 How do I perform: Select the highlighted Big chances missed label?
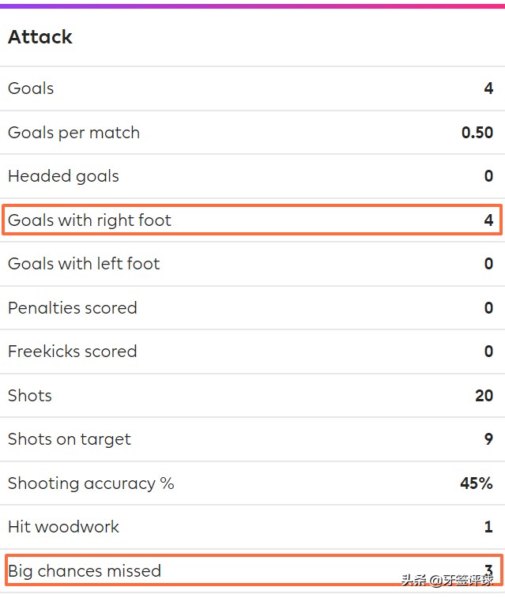click(85, 571)
